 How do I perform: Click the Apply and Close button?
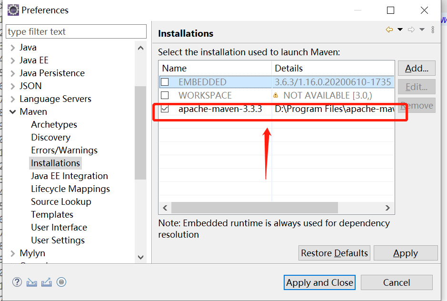pos(319,282)
